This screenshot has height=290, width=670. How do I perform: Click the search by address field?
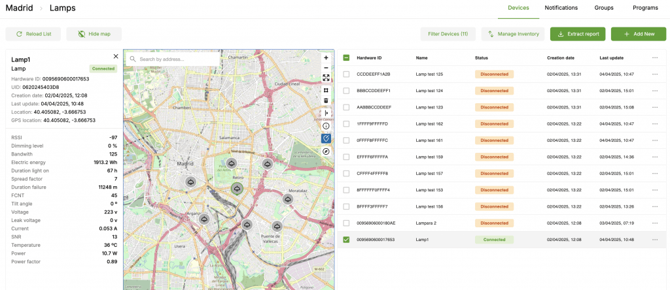pos(173,59)
